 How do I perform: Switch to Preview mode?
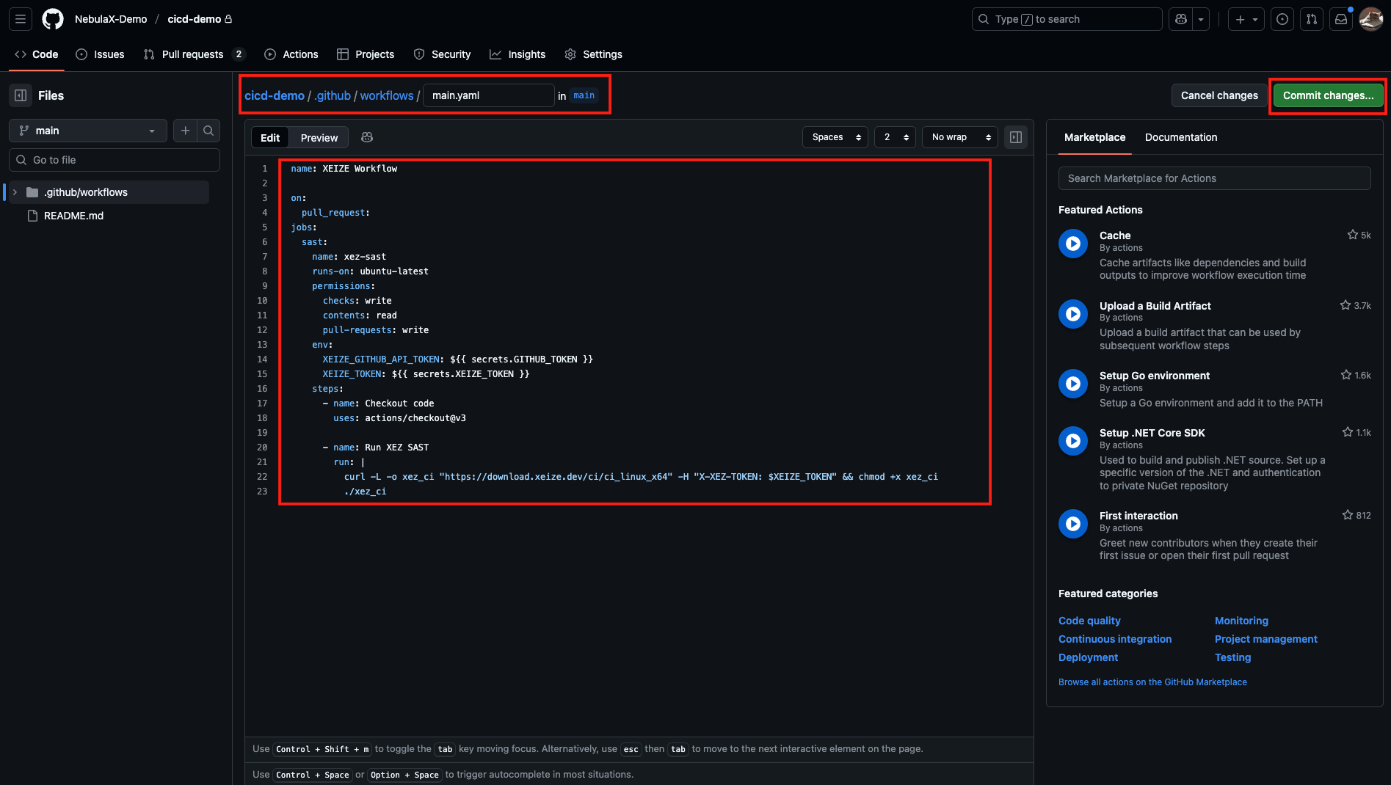(x=319, y=138)
